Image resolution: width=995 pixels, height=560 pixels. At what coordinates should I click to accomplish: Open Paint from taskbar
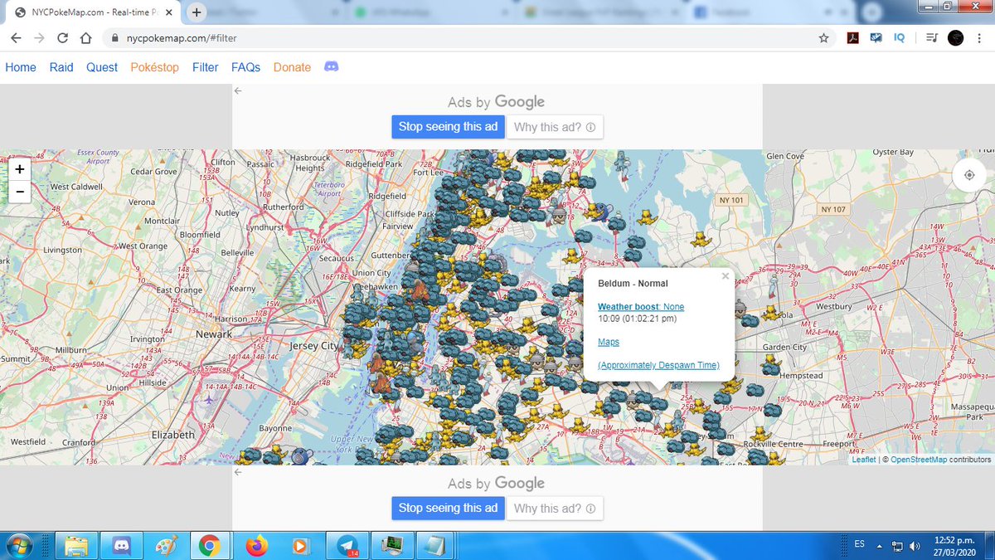[x=165, y=546]
